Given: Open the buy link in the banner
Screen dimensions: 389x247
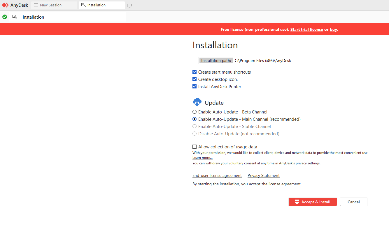Looking at the screenshot, I should point(333,29).
